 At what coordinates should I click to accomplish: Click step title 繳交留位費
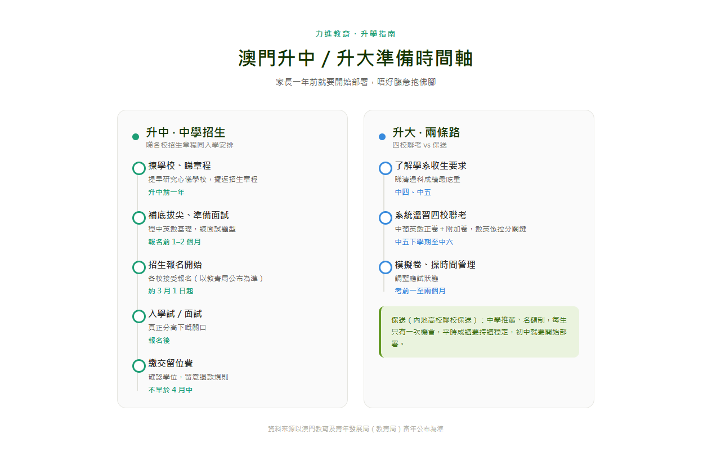(171, 364)
